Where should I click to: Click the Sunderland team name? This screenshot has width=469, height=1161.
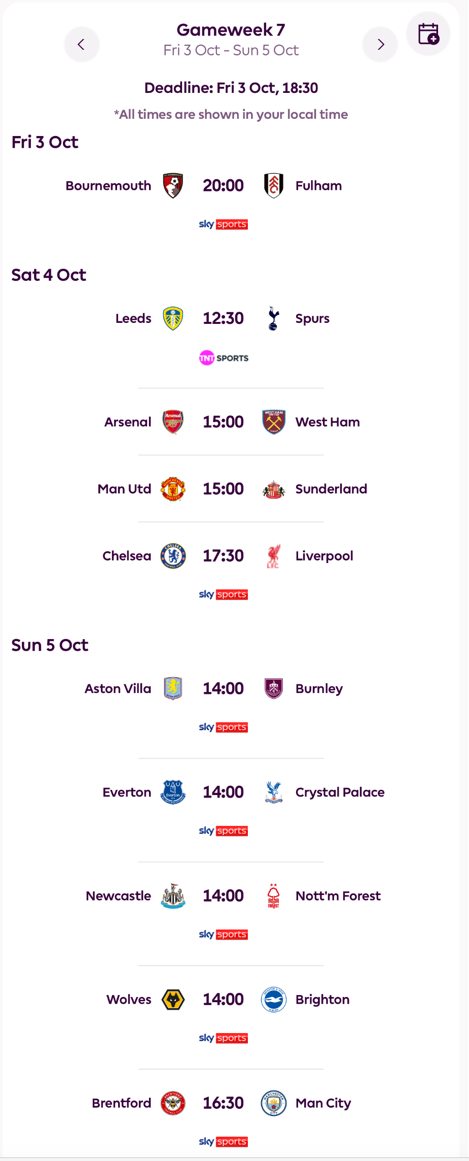[331, 489]
